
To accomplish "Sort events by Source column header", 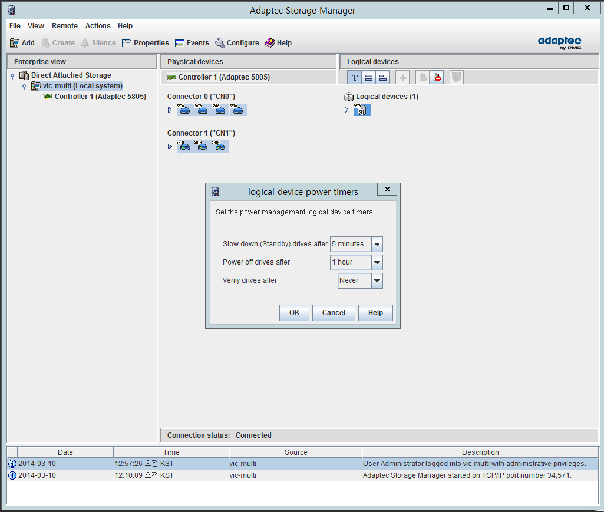I will point(296,452).
